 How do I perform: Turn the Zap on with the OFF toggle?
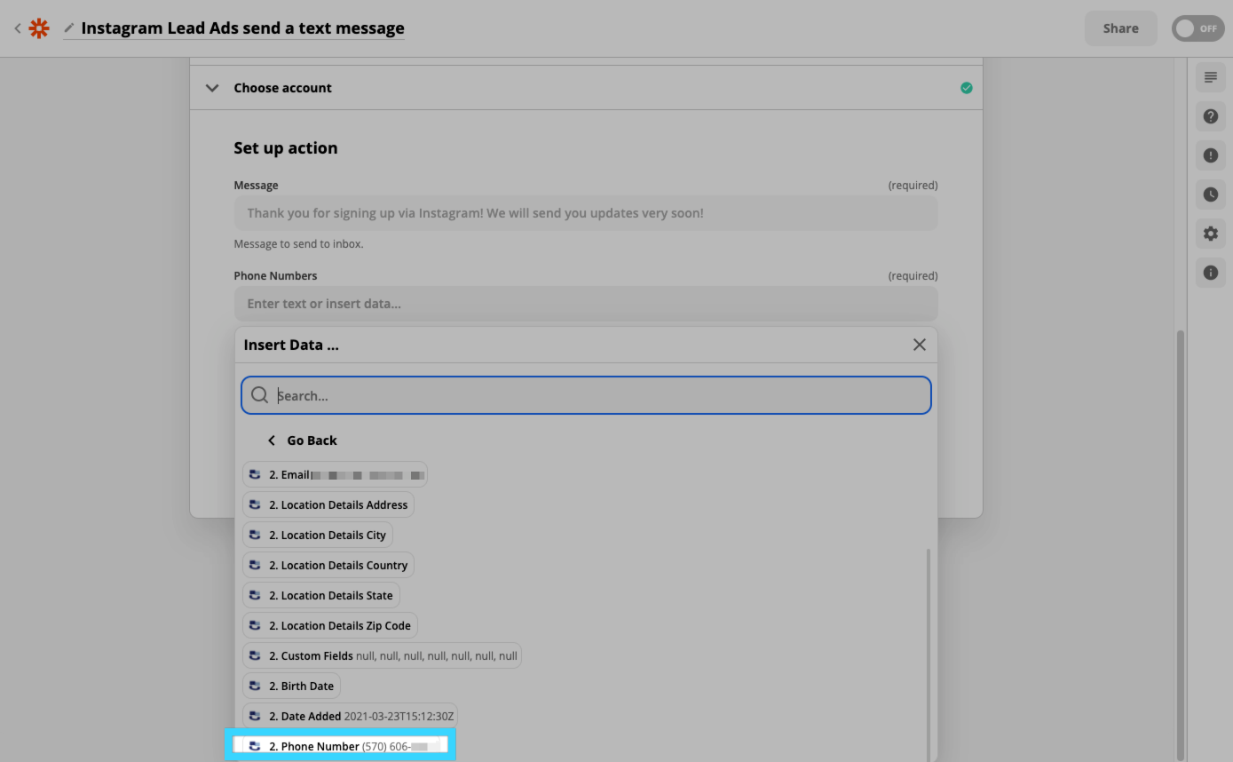coord(1197,28)
